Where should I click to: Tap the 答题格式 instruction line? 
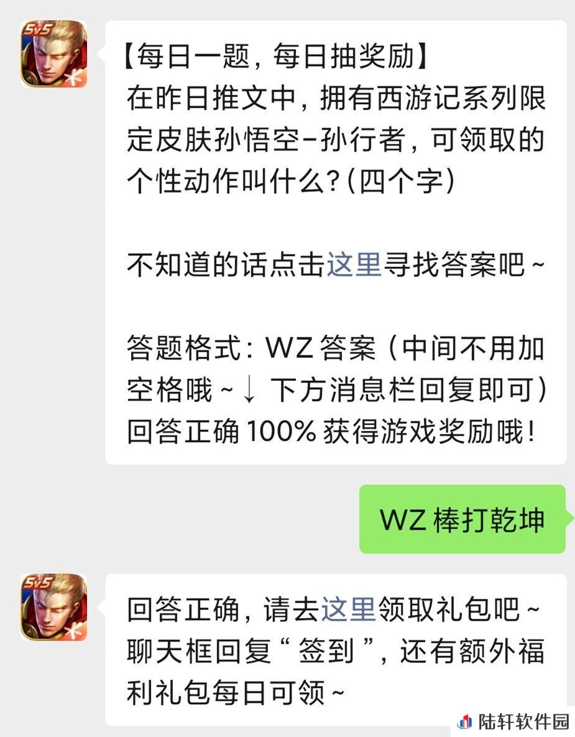click(x=336, y=349)
